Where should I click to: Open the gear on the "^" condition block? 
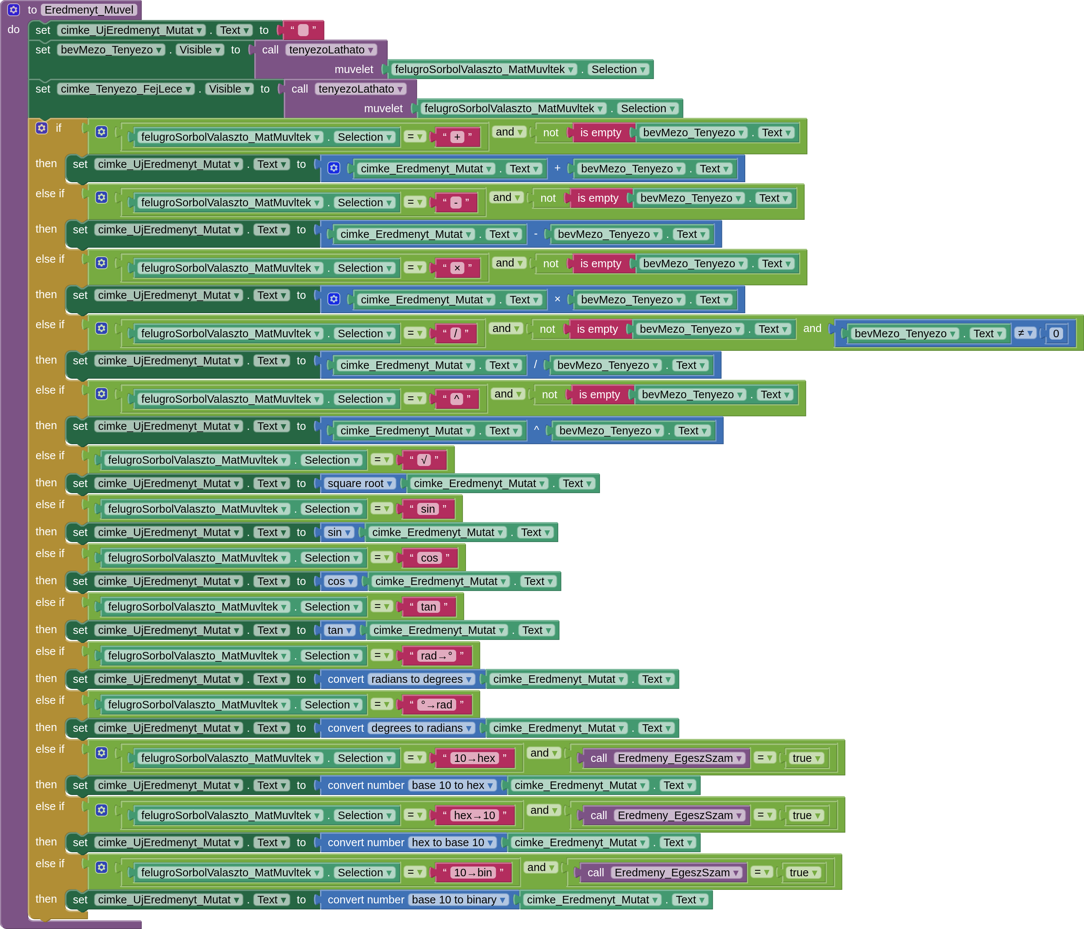[x=102, y=393]
